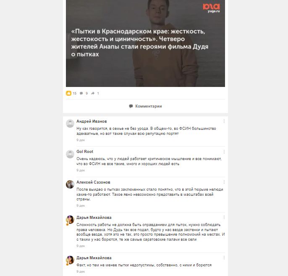The image size is (288, 276).
Task: Click the yuga.ru logo on the article image
Action: click(211, 8)
